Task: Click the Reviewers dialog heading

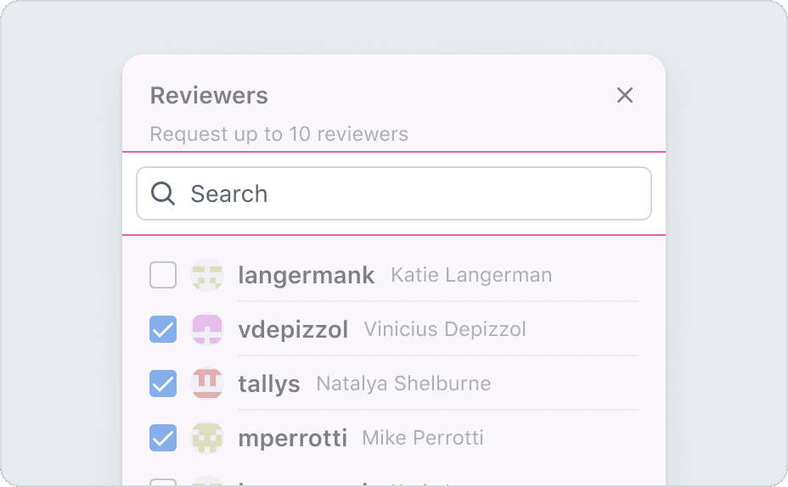Action: [x=209, y=96]
